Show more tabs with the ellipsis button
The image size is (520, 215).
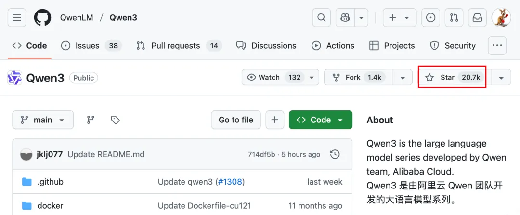pyautogui.click(x=497, y=46)
